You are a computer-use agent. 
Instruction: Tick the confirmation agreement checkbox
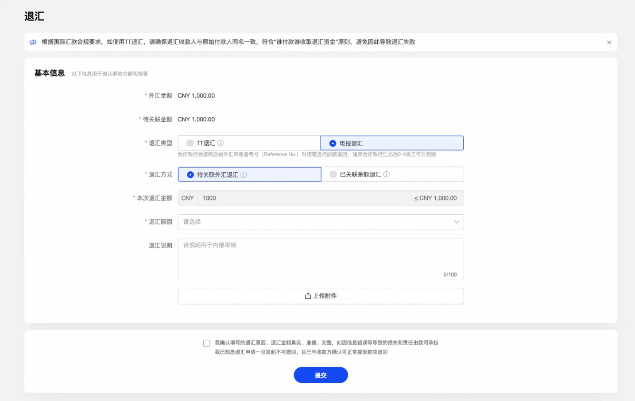point(206,343)
